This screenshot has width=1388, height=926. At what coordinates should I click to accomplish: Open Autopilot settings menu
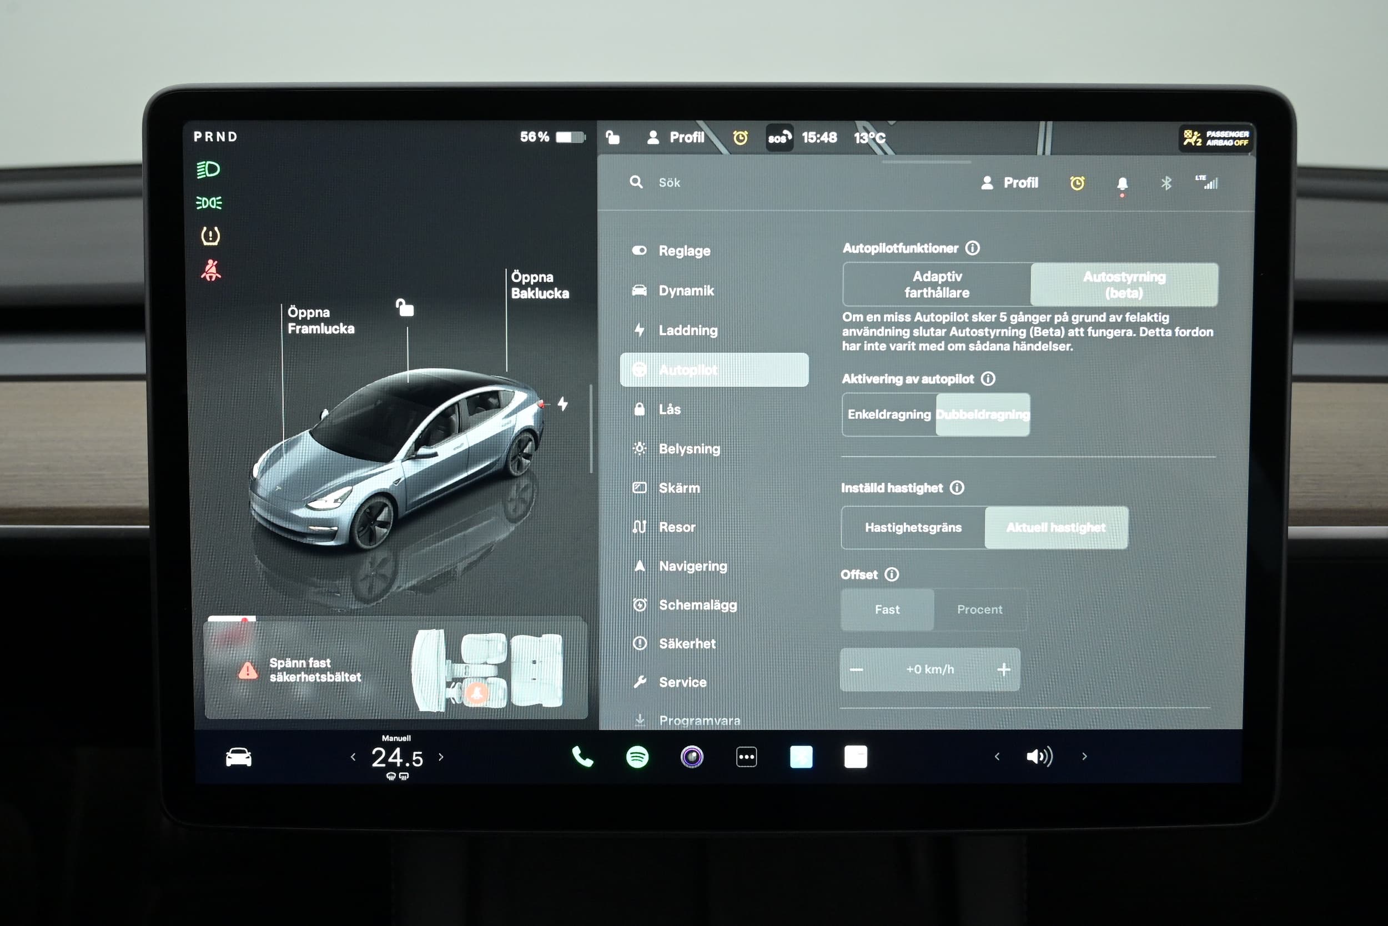coord(714,370)
